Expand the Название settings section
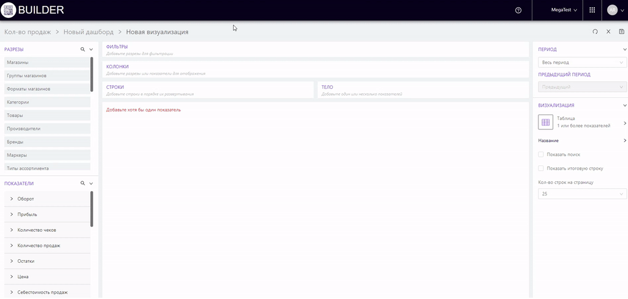 [x=624, y=141]
